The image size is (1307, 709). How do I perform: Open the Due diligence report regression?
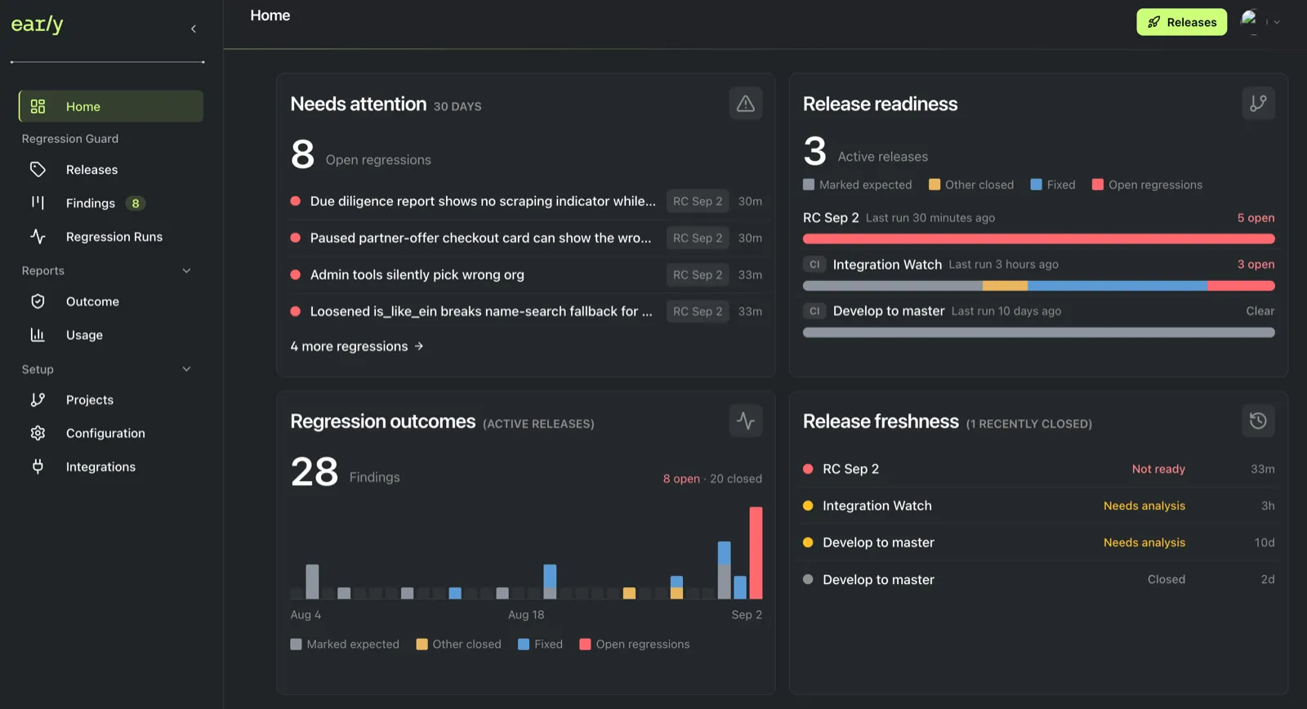point(526,201)
